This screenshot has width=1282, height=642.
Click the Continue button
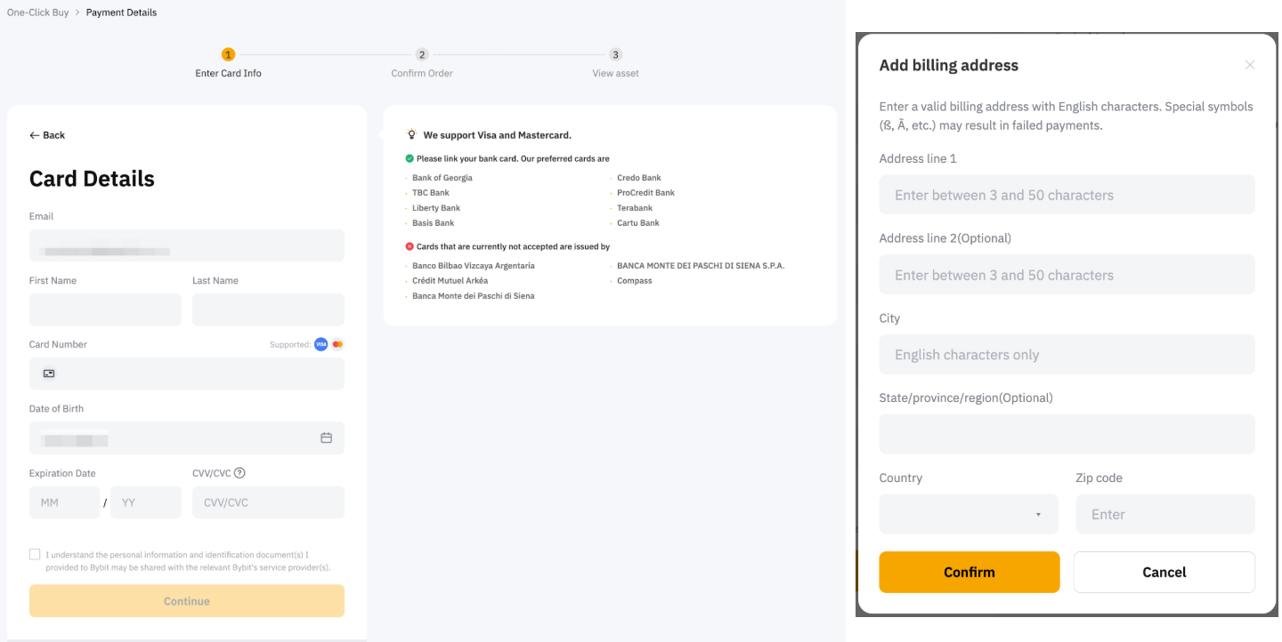(186, 601)
